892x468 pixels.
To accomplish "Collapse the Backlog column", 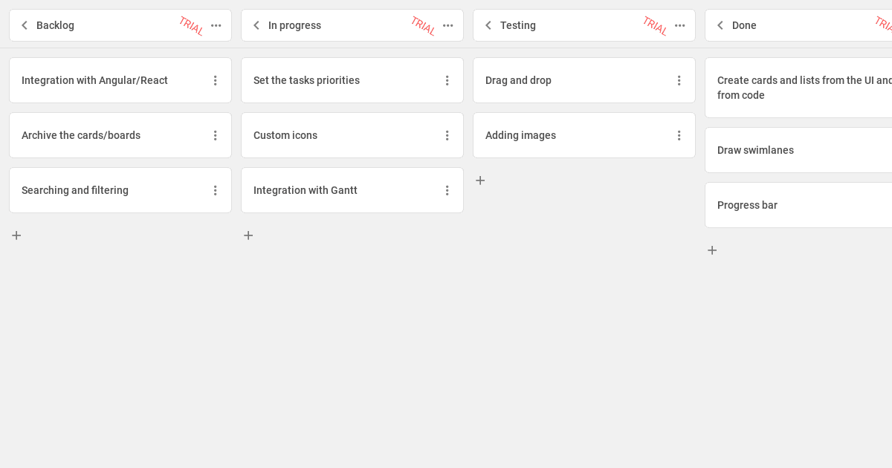I will click(x=25, y=25).
